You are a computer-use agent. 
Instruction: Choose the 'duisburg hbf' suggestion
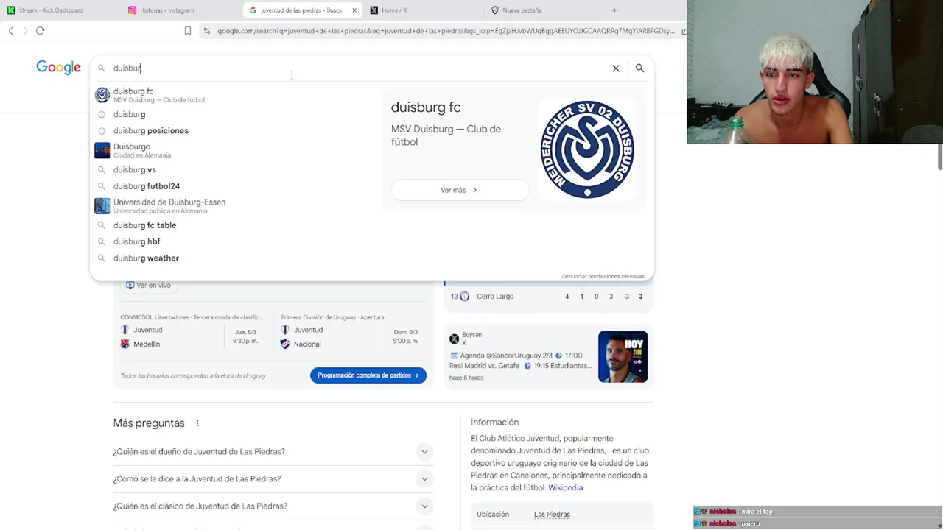136,241
